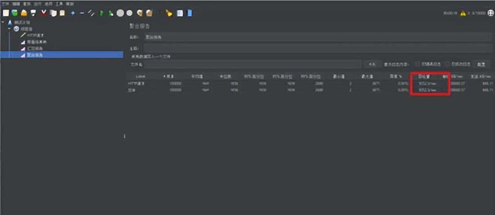The width and height of the screenshot is (495, 215).
Task: Click the 文件名 filename input field
Action: click(x=252, y=64)
